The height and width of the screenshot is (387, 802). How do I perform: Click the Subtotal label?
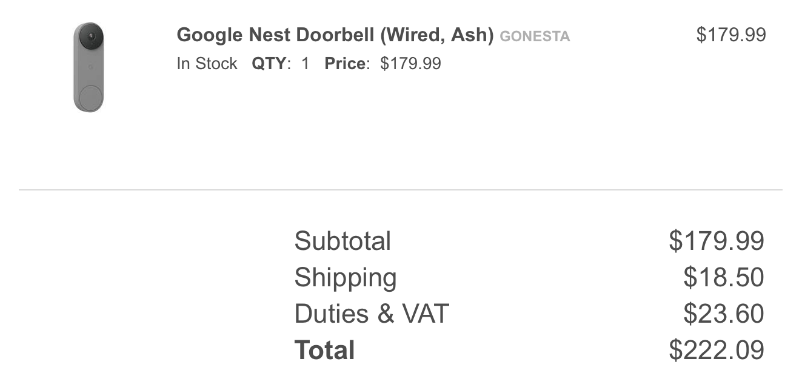tap(343, 241)
